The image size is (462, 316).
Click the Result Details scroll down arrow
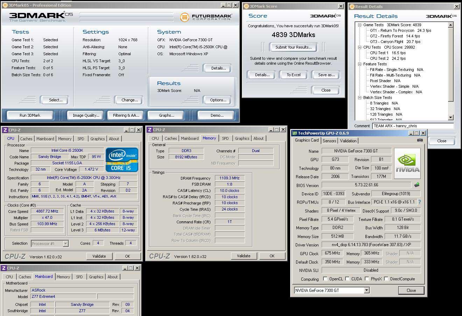coord(450,117)
